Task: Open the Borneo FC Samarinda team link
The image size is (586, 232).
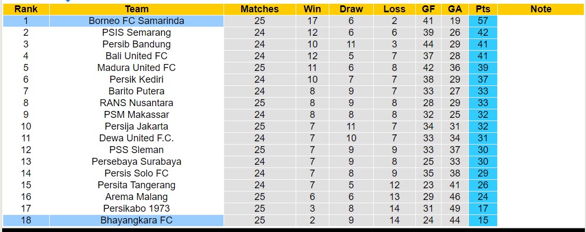Action: [136, 21]
